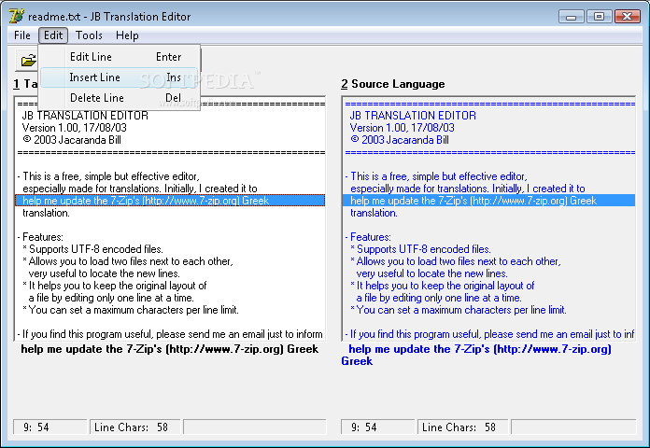Screen dimensions: 650x448
Task: Select highlighted 7-Zip line in source pane
Action: 488,201
